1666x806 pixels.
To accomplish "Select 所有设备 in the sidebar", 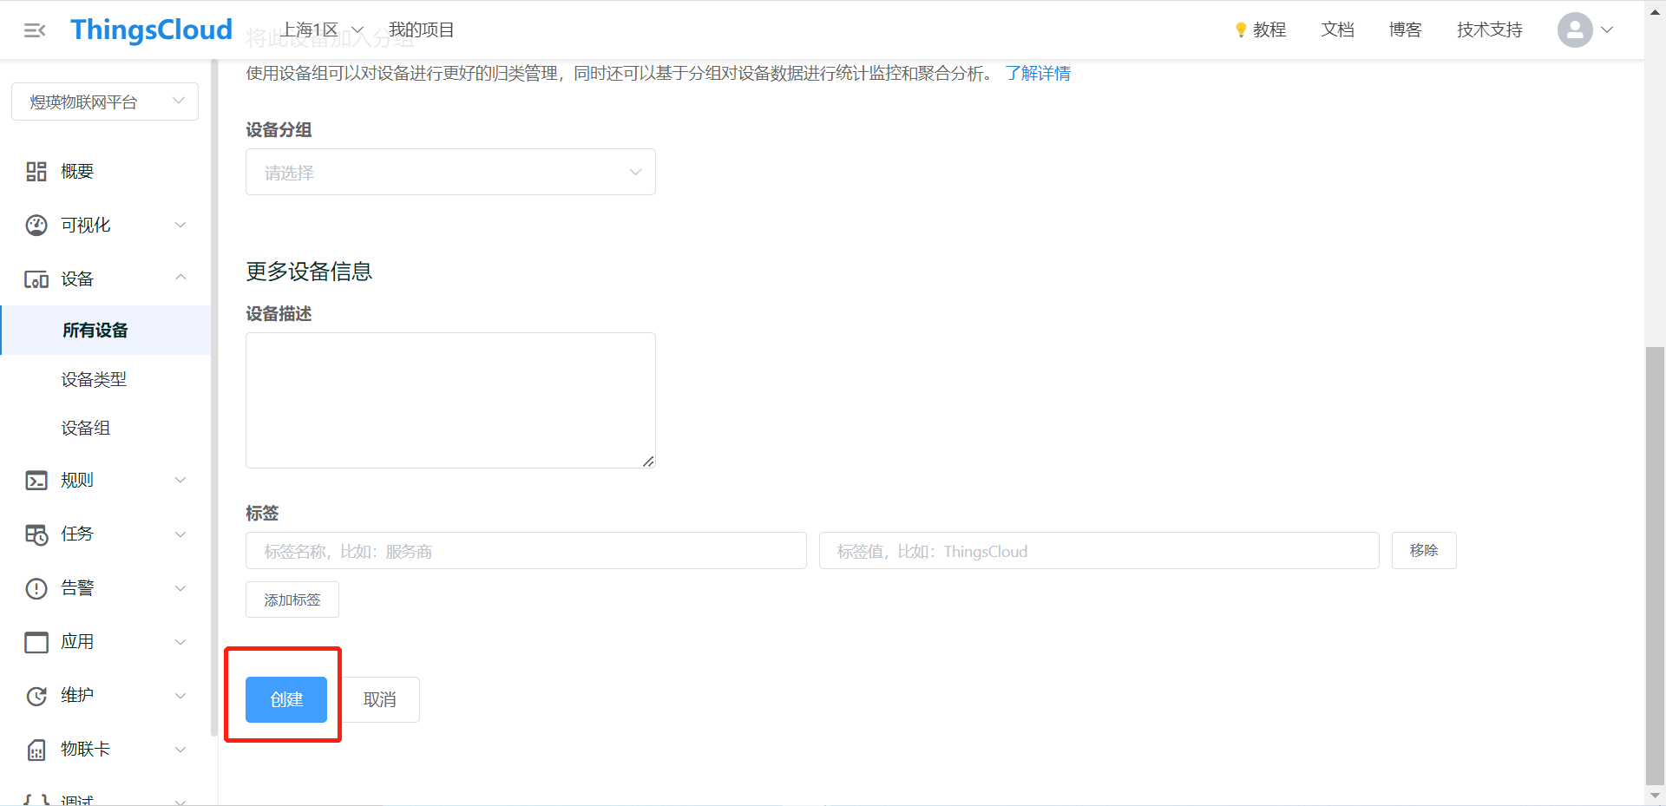I will [x=105, y=330].
